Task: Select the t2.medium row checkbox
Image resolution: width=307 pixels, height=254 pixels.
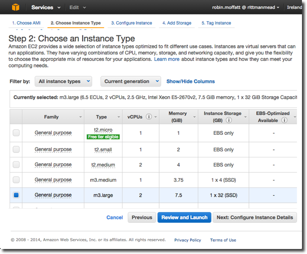Action: [x=16, y=164]
